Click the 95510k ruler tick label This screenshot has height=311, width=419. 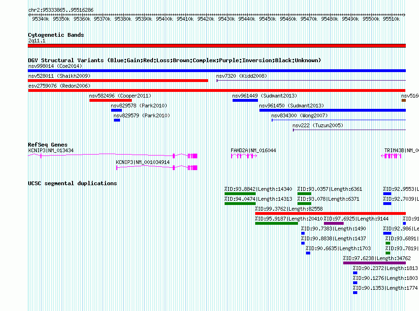pos(391,19)
